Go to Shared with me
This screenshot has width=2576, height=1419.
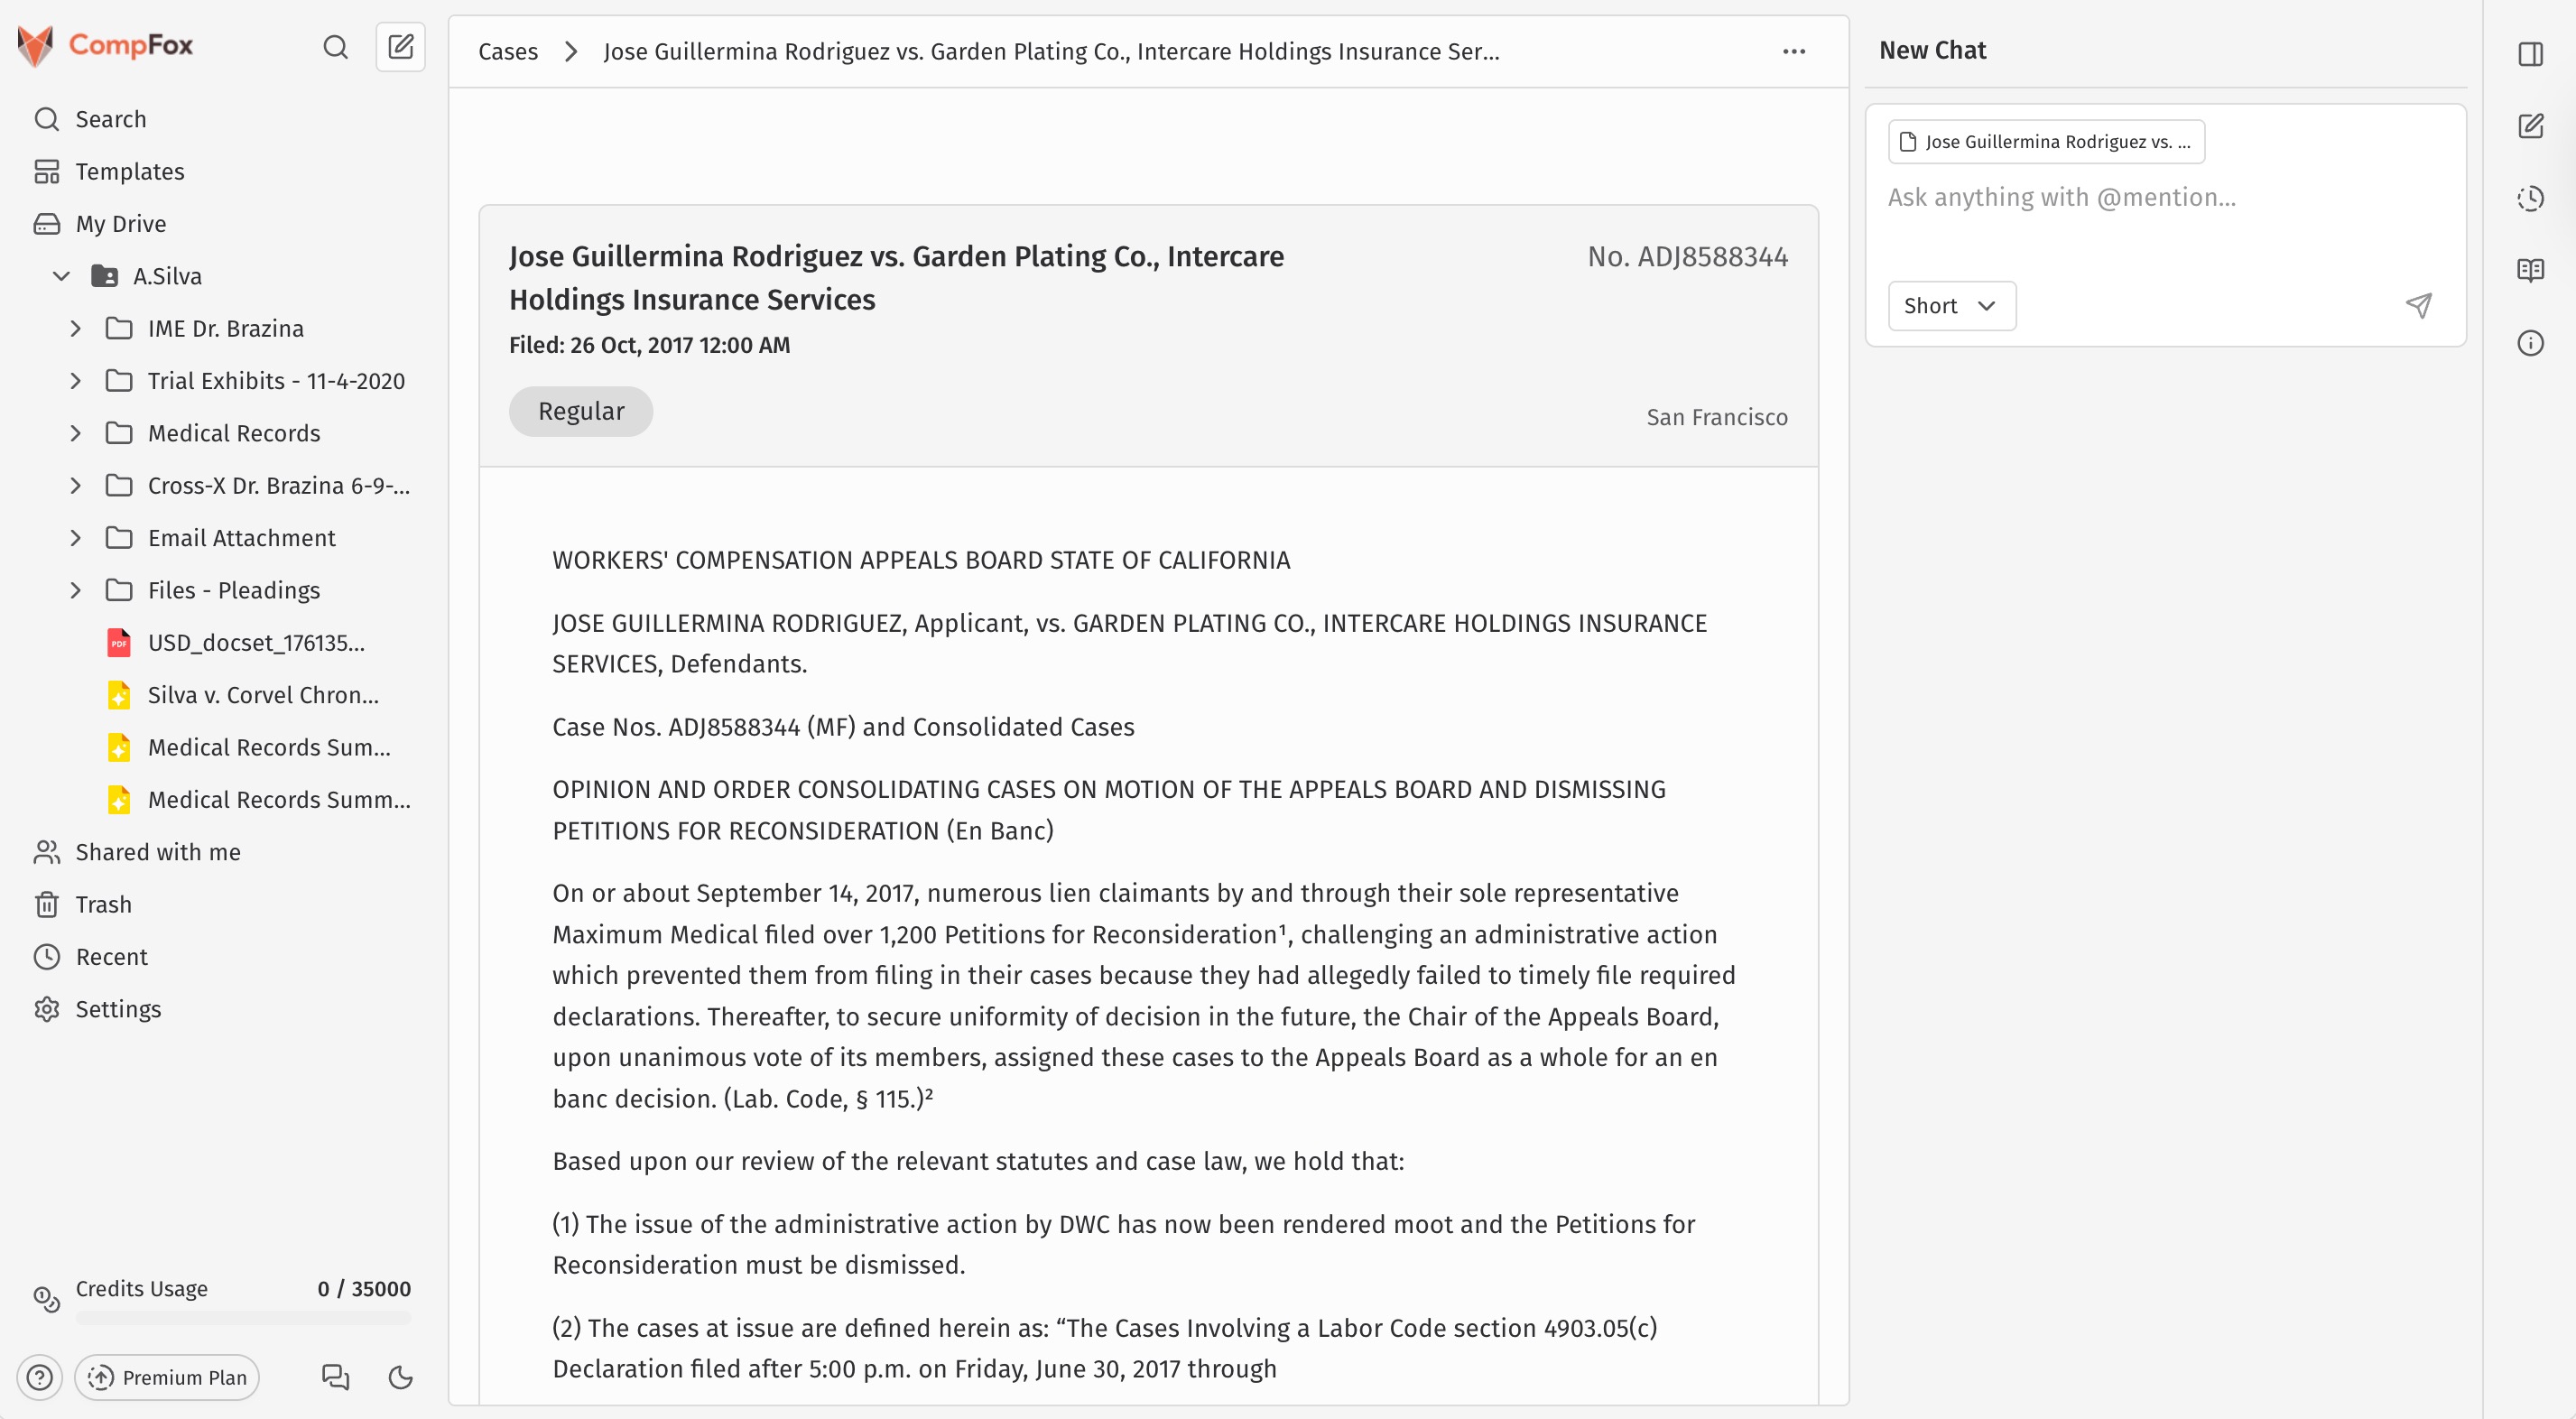tap(158, 852)
